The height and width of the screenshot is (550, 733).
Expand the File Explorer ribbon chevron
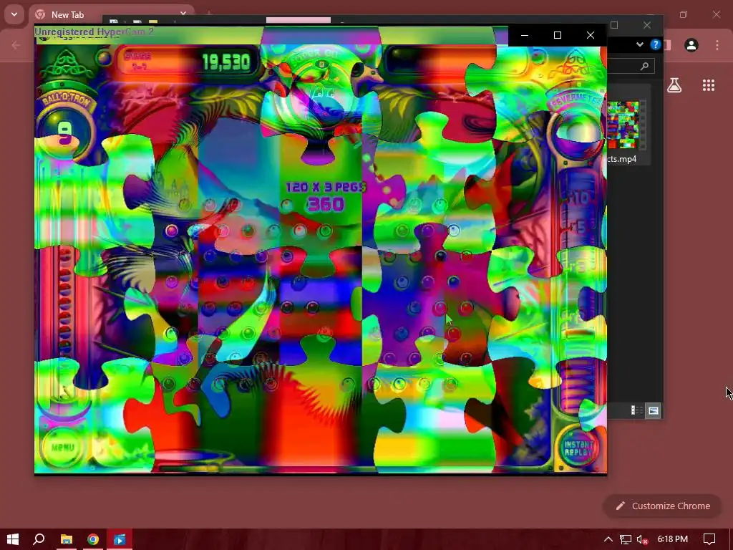coord(639,44)
